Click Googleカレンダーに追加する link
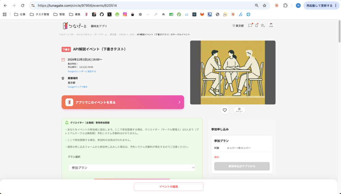This screenshot has height=194, width=341. pos(82,71)
